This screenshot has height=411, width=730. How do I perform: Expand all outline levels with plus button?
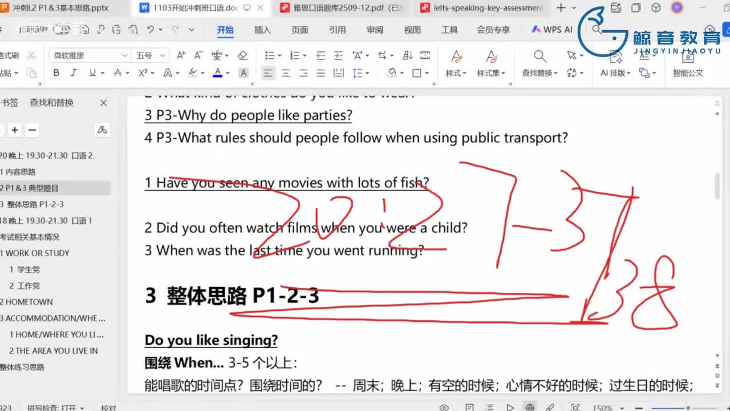pyautogui.click(x=15, y=130)
